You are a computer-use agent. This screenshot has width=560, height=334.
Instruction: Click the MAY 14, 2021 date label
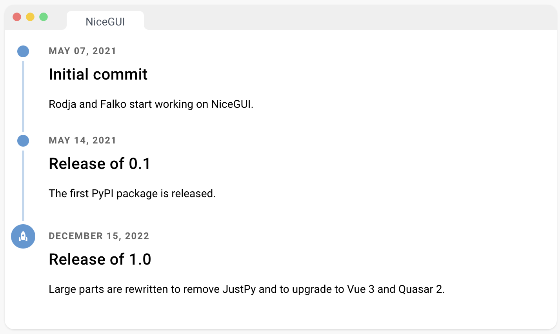pyautogui.click(x=82, y=140)
